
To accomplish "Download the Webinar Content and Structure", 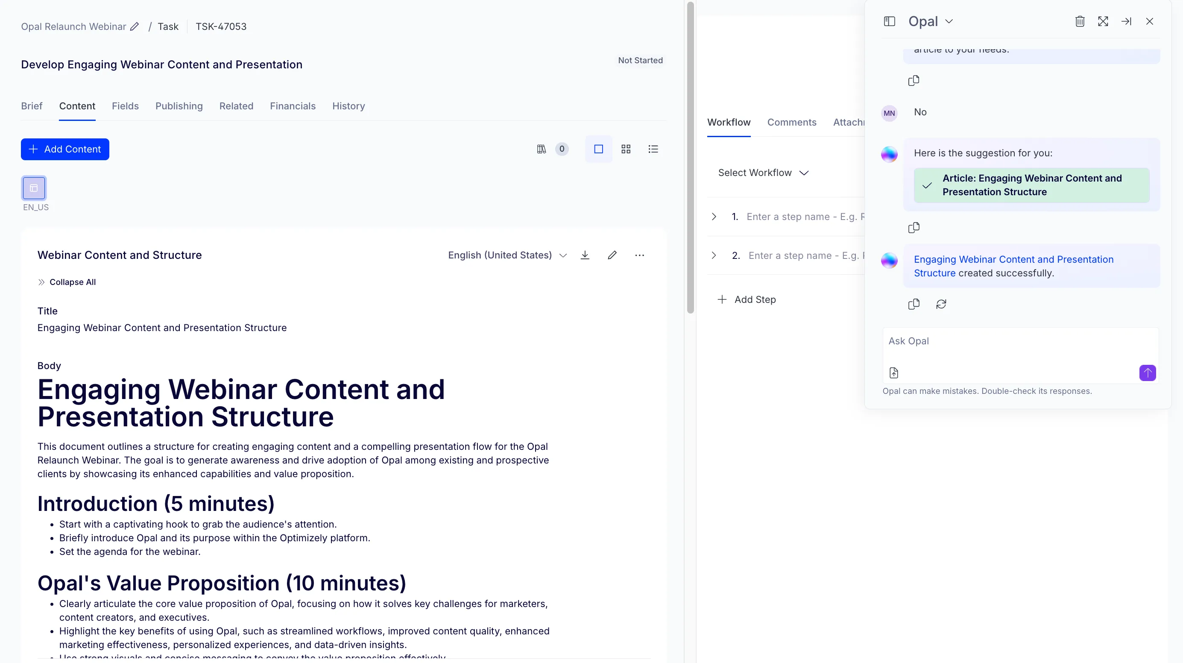I will 585,255.
